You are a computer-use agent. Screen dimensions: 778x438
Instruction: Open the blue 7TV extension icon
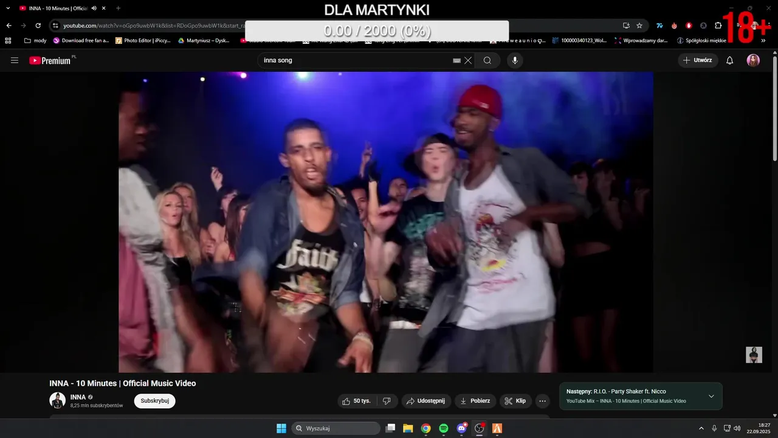tap(659, 26)
